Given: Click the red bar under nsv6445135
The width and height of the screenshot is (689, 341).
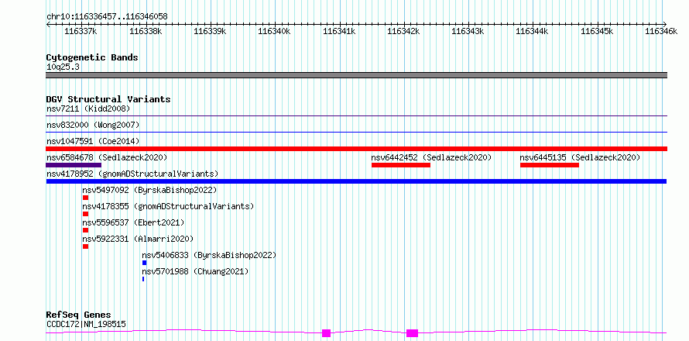Looking at the screenshot, I should (550, 165).
